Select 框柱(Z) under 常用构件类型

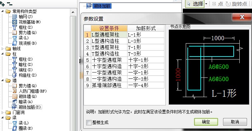coord(26,27)
